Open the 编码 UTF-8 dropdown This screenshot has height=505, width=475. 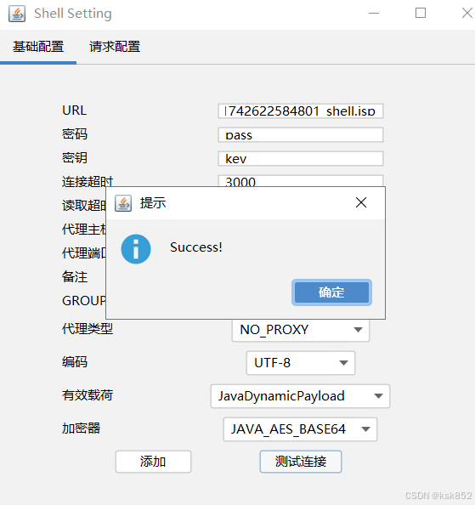coord(301,363)
